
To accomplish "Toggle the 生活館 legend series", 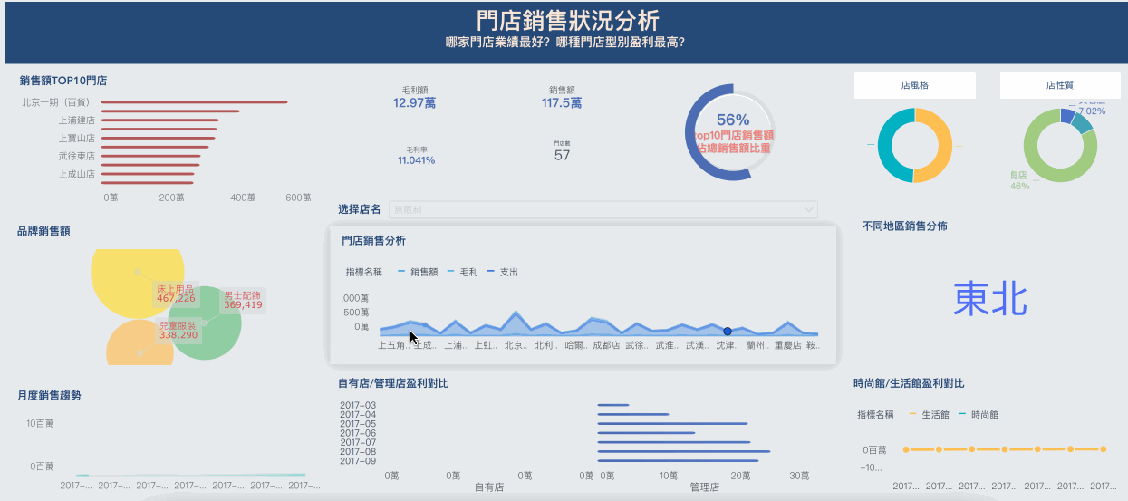I will (x=929, y=414).
